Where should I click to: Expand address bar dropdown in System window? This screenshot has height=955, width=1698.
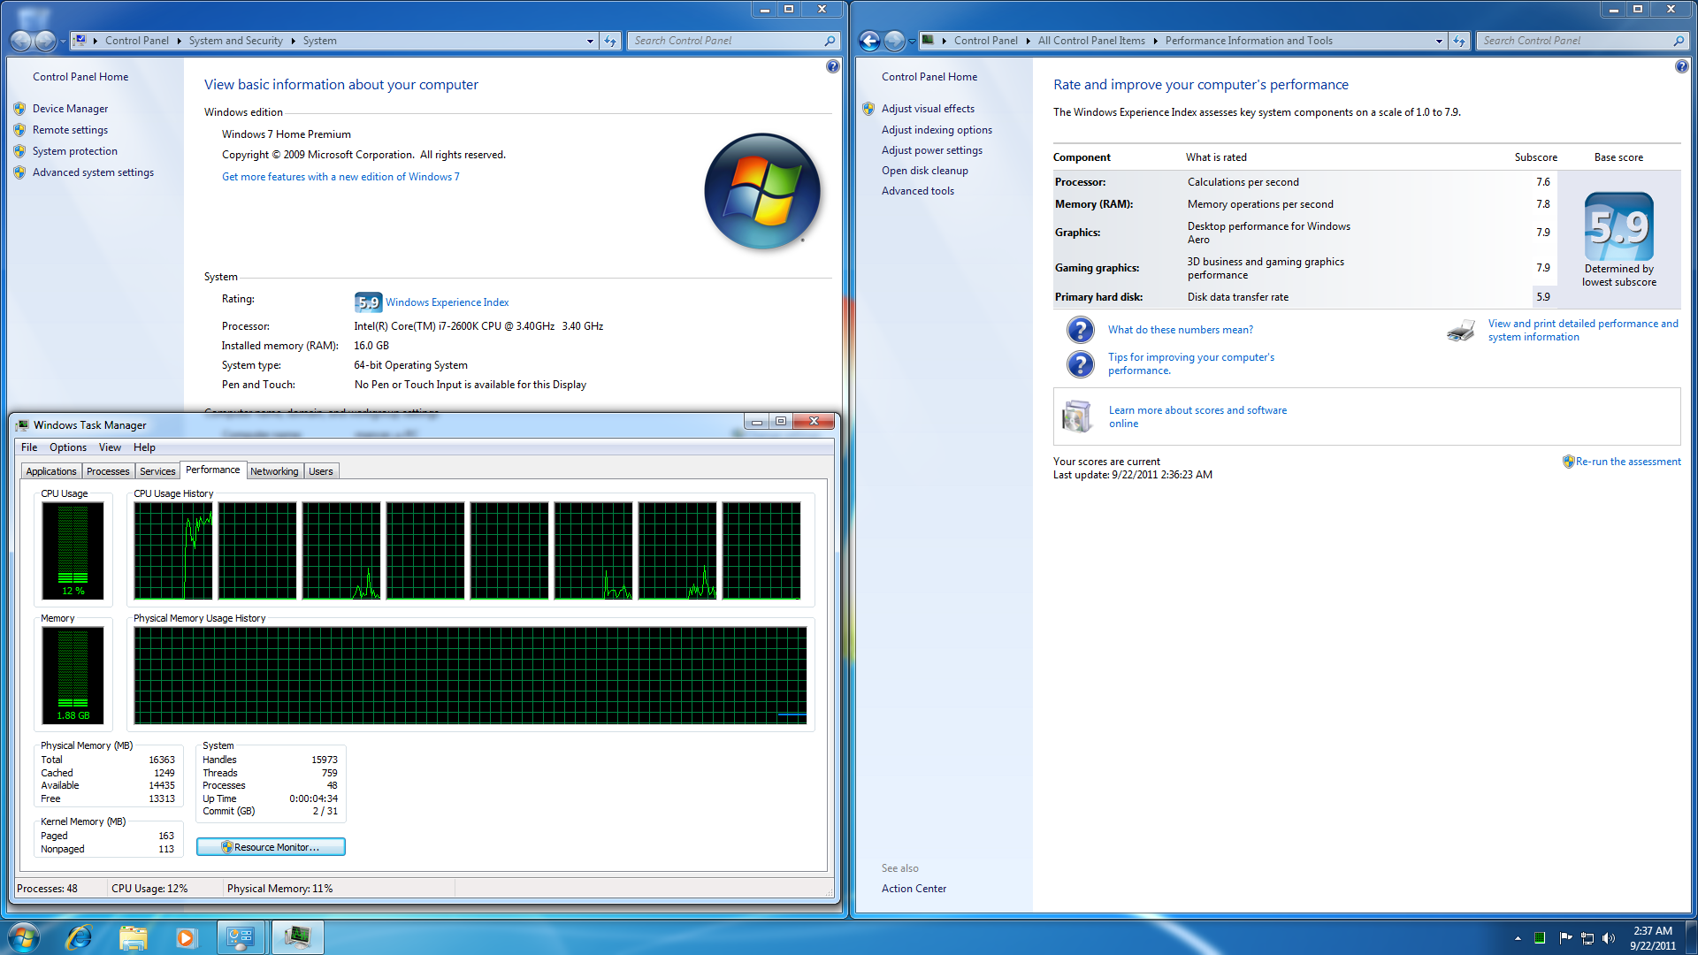pyautogui.click(x=590, y=41)
